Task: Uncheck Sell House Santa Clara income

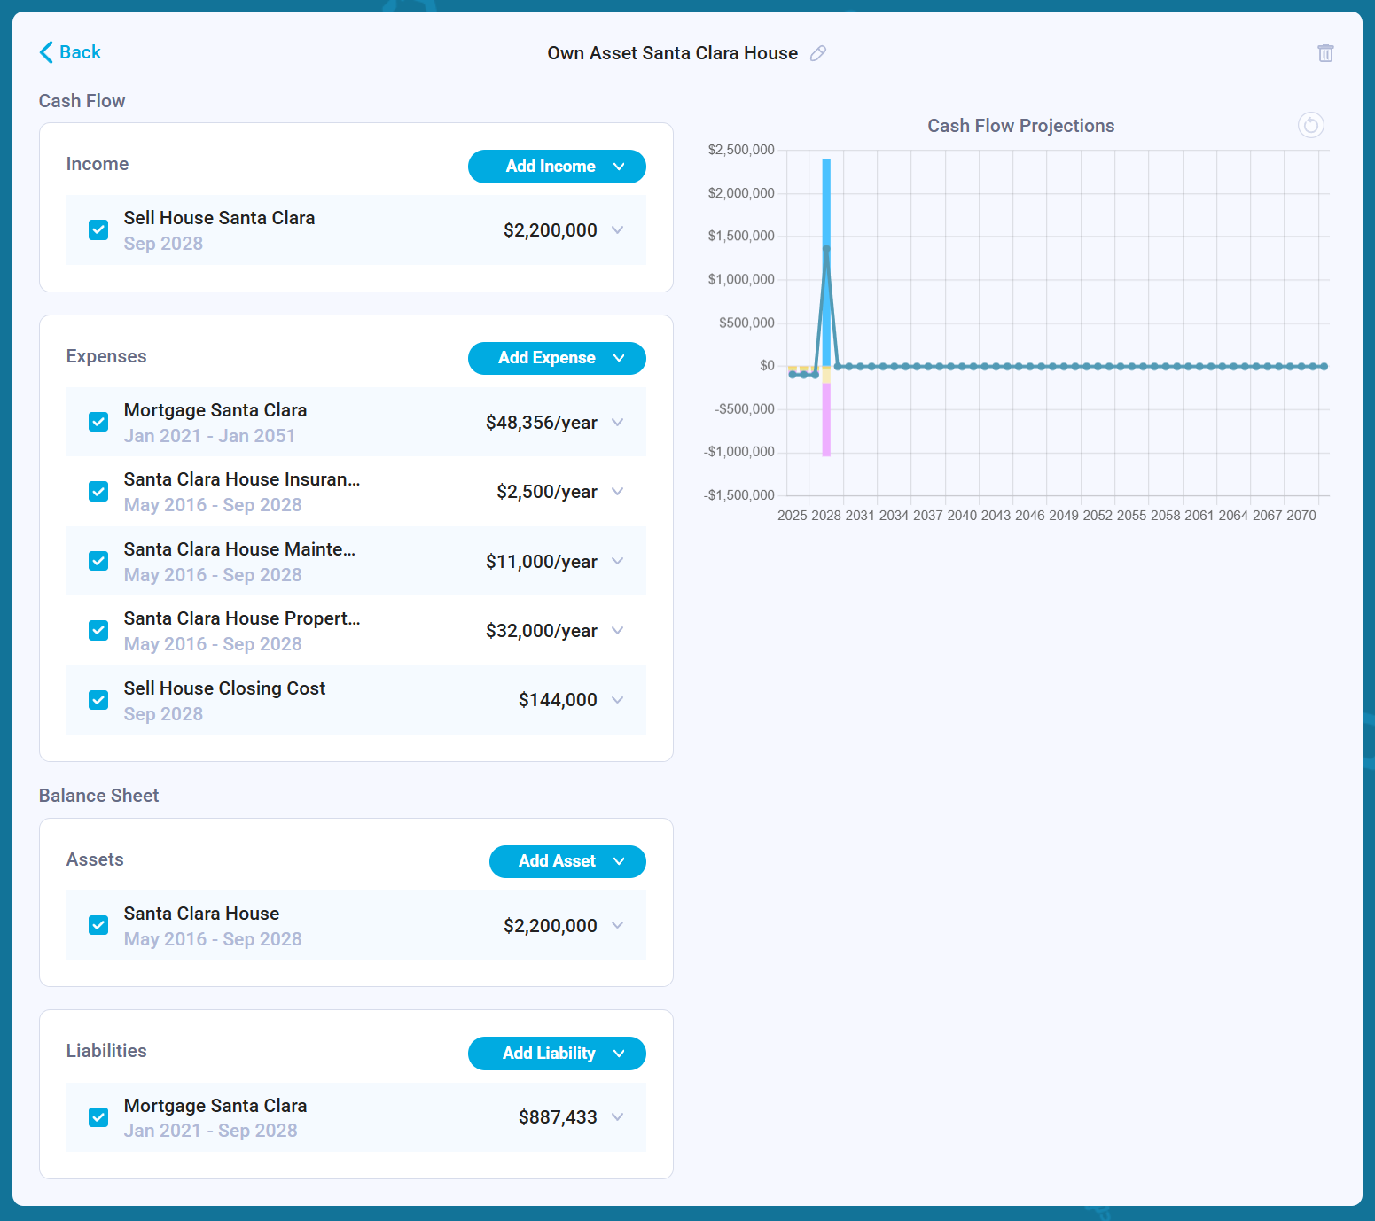Action: [x=98, y=230]
